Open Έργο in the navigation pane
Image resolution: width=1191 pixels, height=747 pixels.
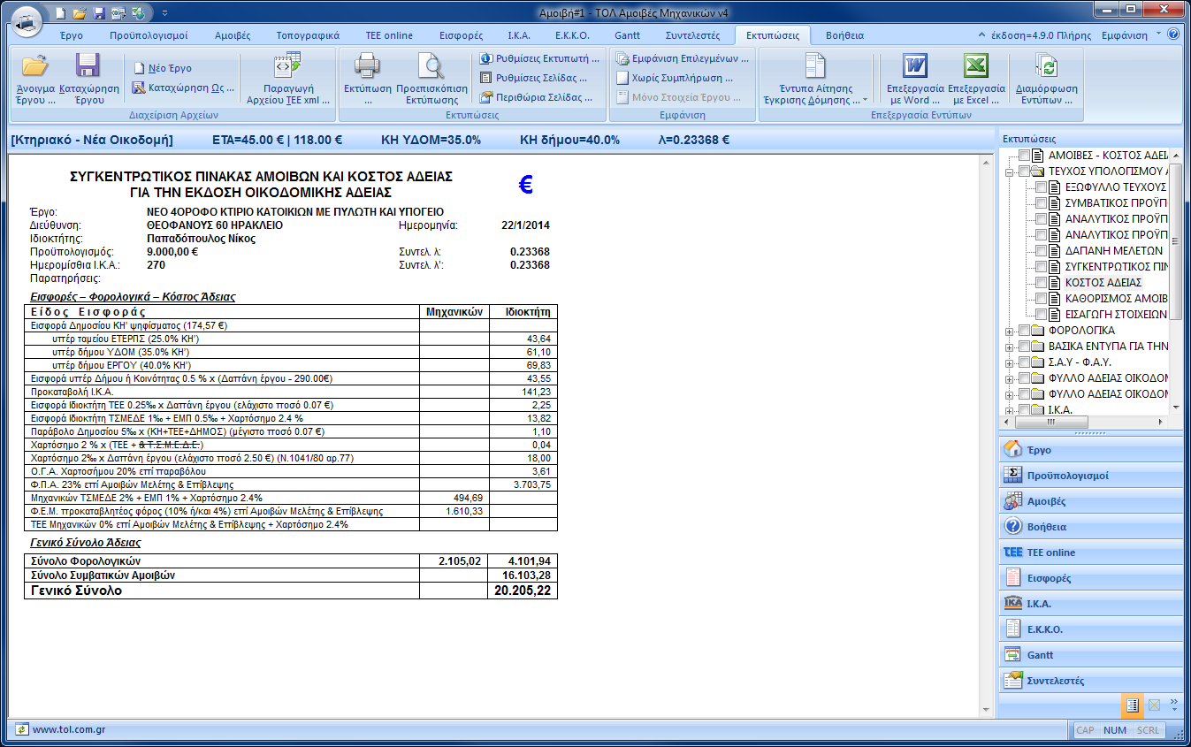(1089, 450)
